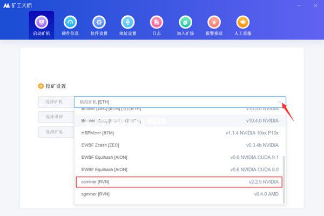Open the 启动矿机 section icon
Image resolution: width=324 pixels, height=216 pixels.
click(x=42, y=22)
